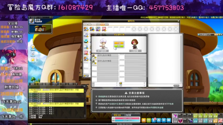The height and width of the screenshot is (125, 223).
Task: Switch chat to the 好友 tab
Action: tap(55, 84)
